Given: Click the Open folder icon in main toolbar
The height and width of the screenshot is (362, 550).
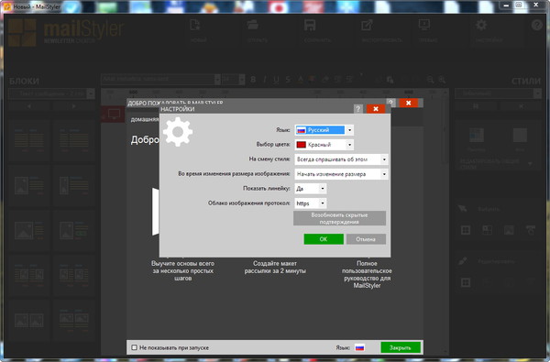Looking at the screenshot, I should (253, 25).
